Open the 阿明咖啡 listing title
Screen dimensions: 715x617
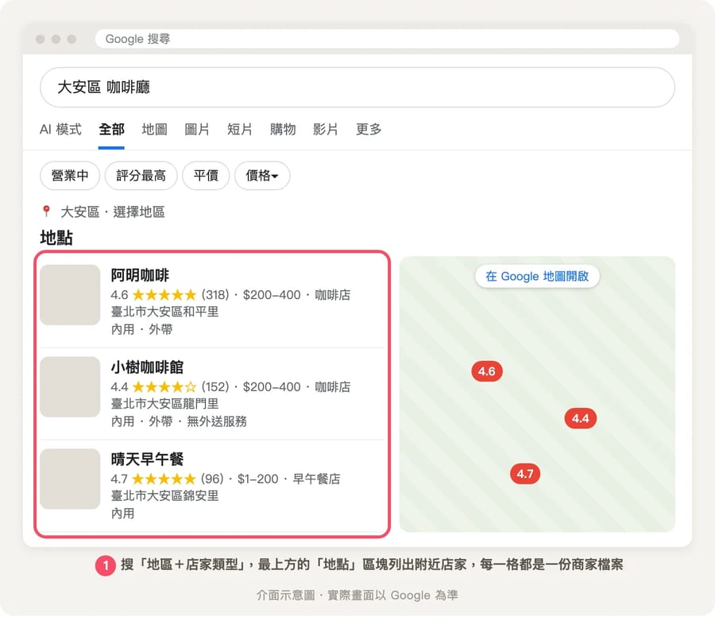pyautogui.click(x=140, y=275)
